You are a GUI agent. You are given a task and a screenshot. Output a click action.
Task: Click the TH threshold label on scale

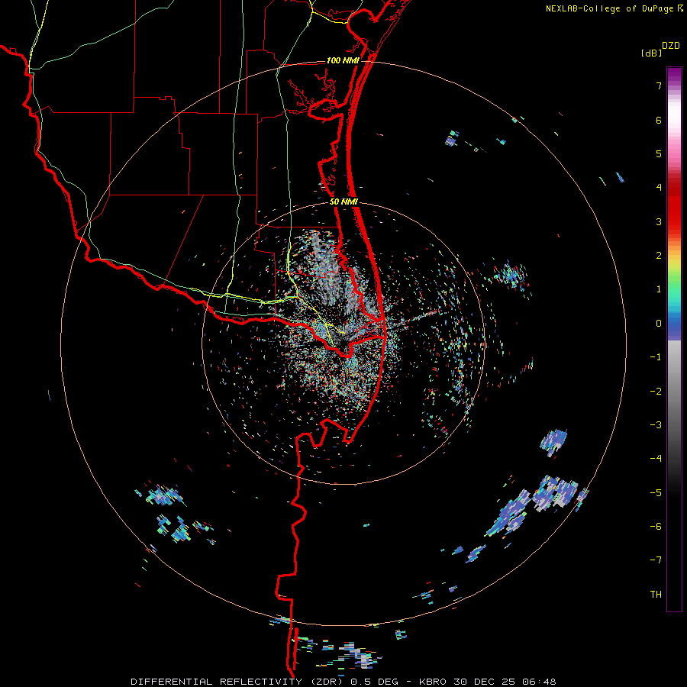pyautogui.click(x=656, y=595)
